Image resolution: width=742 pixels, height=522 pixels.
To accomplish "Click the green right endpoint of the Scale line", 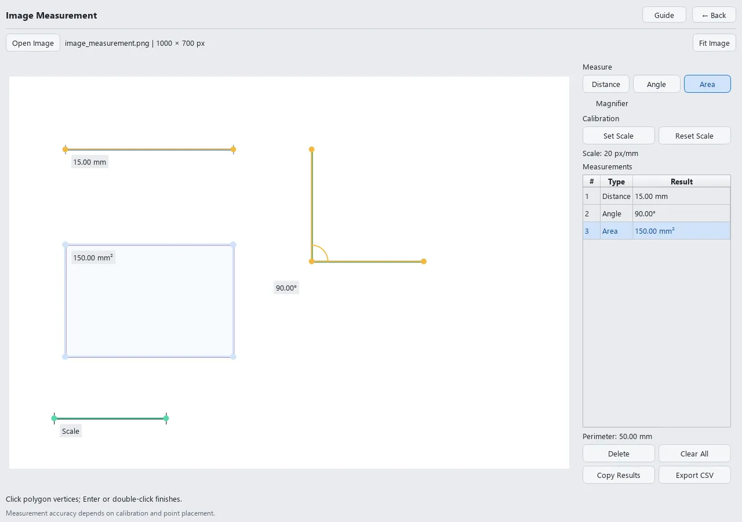I will 166,418.
